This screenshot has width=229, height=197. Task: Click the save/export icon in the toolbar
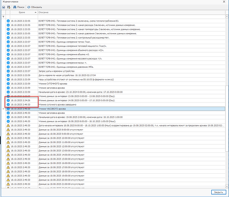[x=9, y=7]
